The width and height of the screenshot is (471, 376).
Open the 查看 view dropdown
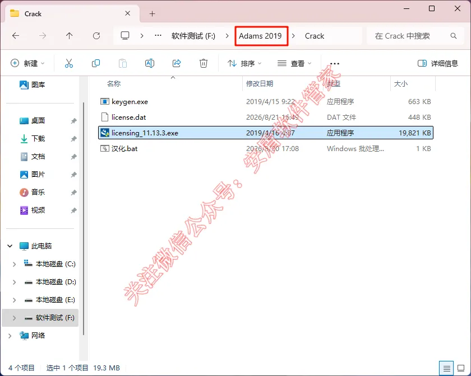pos(294,63)
